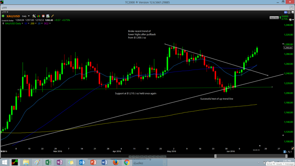Toggle arithmetic scale A button
The image size is (295, 166).
click(284, 152)
